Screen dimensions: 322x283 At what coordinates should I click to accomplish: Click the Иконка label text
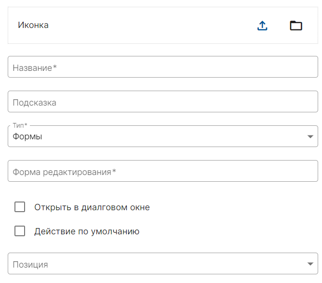[x=33, y=25]
